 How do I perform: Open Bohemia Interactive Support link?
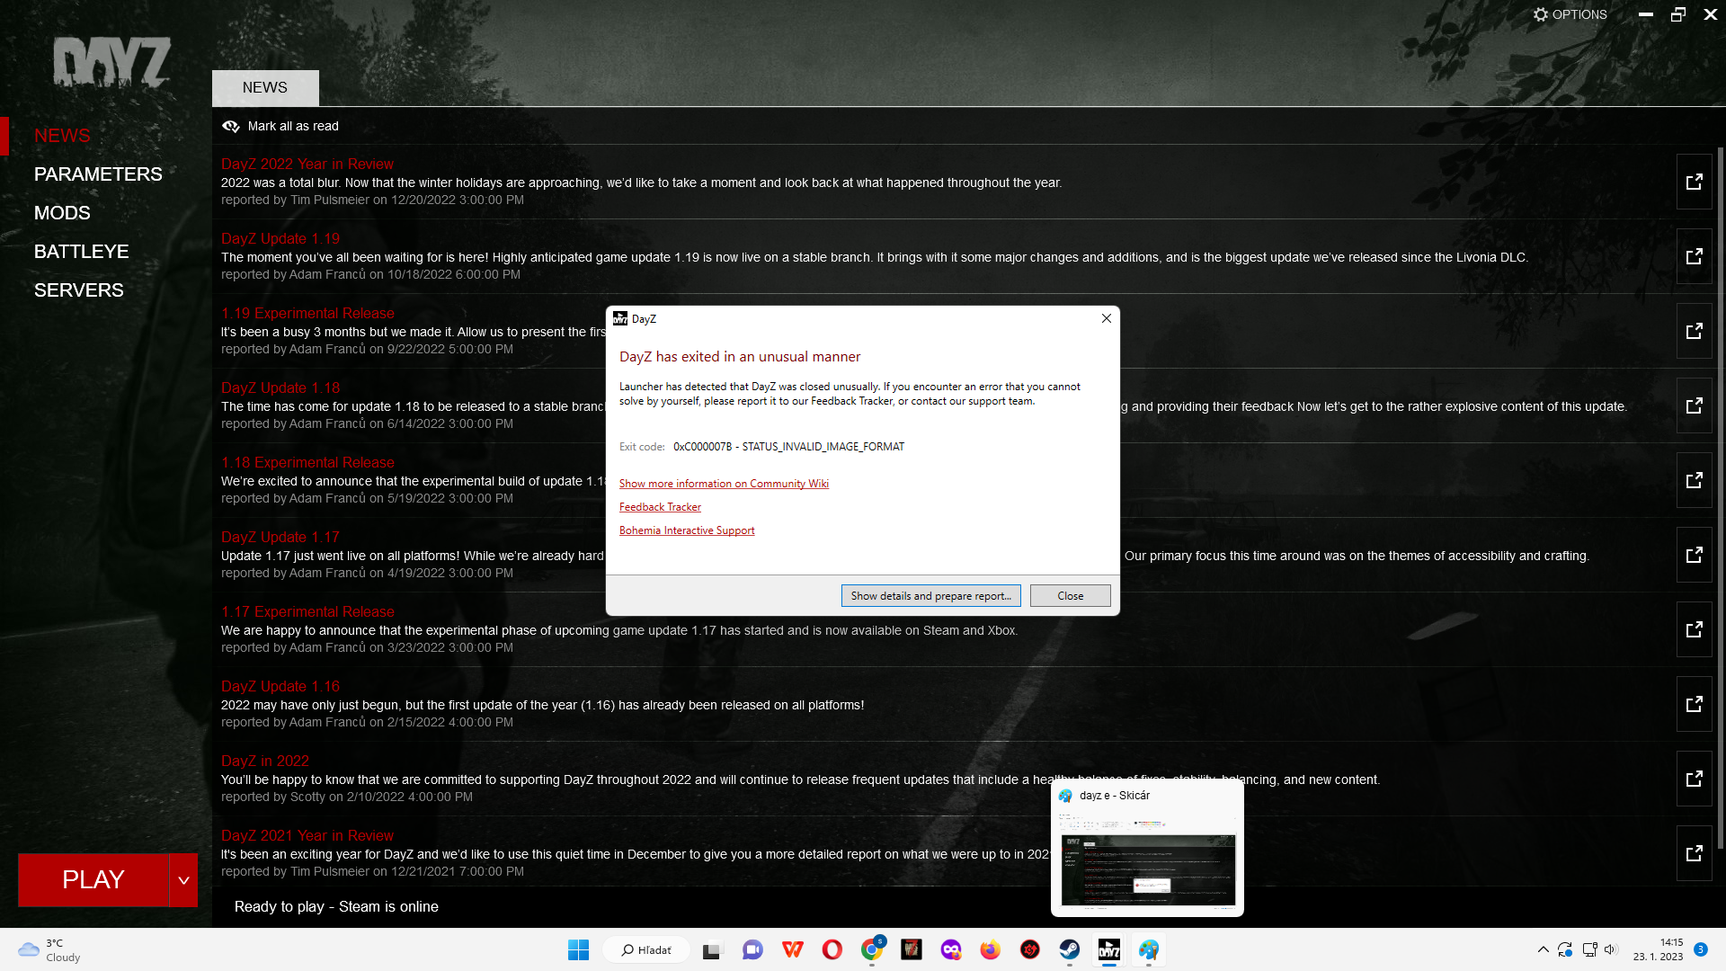[x=687, y=530]
